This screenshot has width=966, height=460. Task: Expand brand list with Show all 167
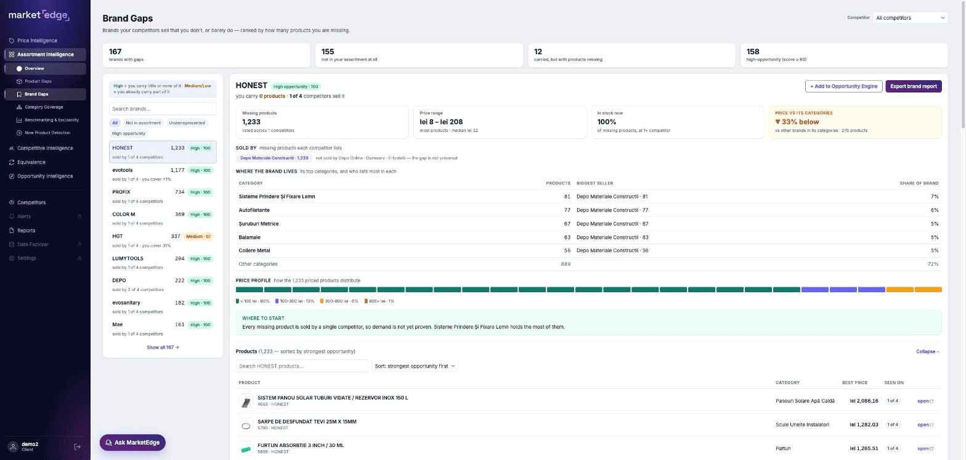(x=163, y=348)
